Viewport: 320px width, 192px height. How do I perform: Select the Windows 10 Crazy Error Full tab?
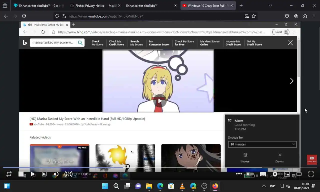[208, 5]
